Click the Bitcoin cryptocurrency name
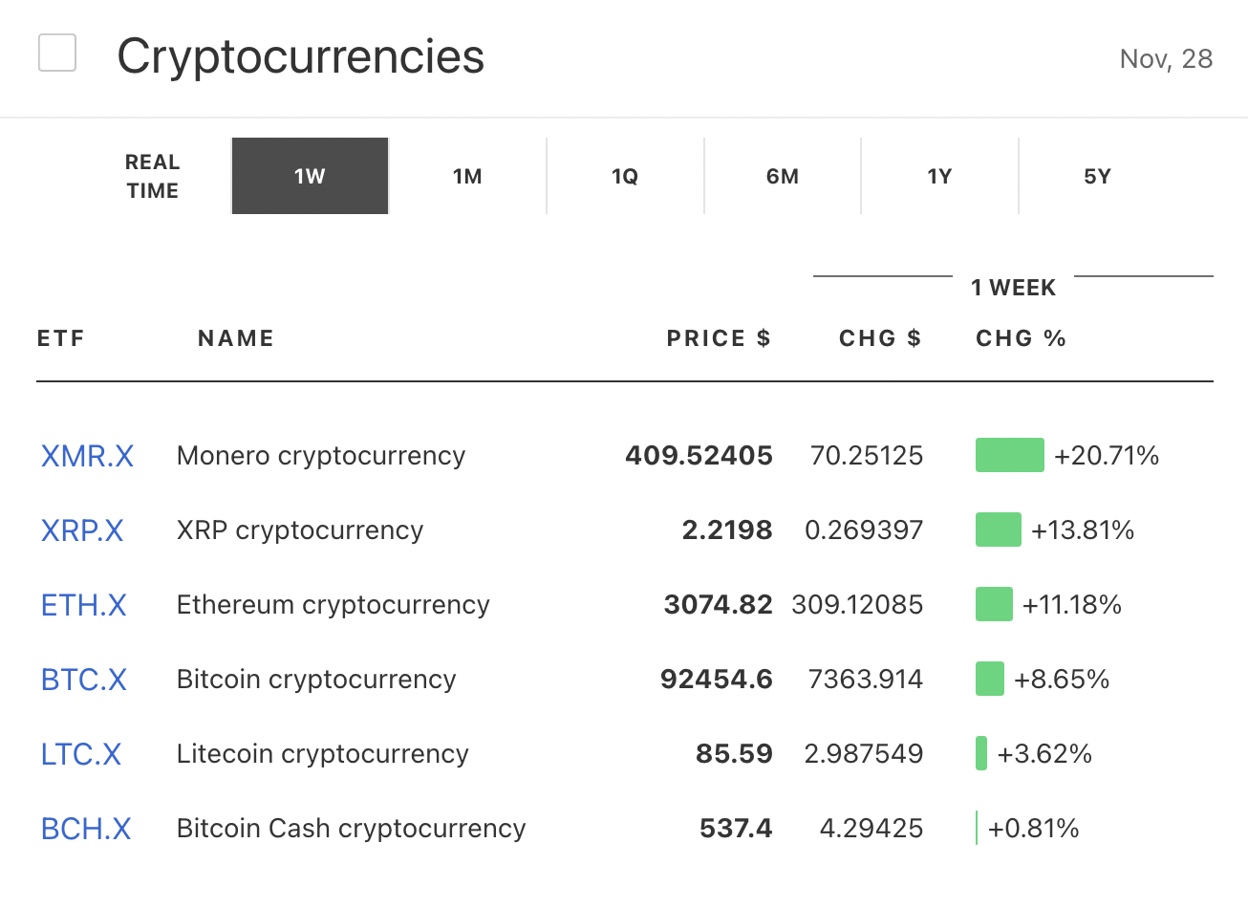Screen dimensions: 1248x908 point(316,680)
